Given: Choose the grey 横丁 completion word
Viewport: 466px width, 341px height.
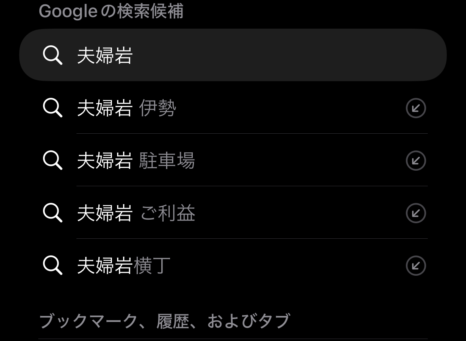Looking at the screenshot, I should 152,265.
